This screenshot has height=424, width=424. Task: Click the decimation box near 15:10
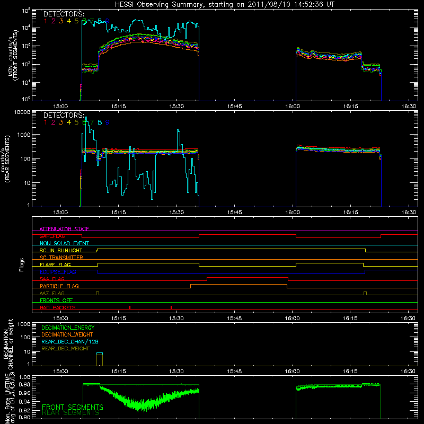[100, 359]
